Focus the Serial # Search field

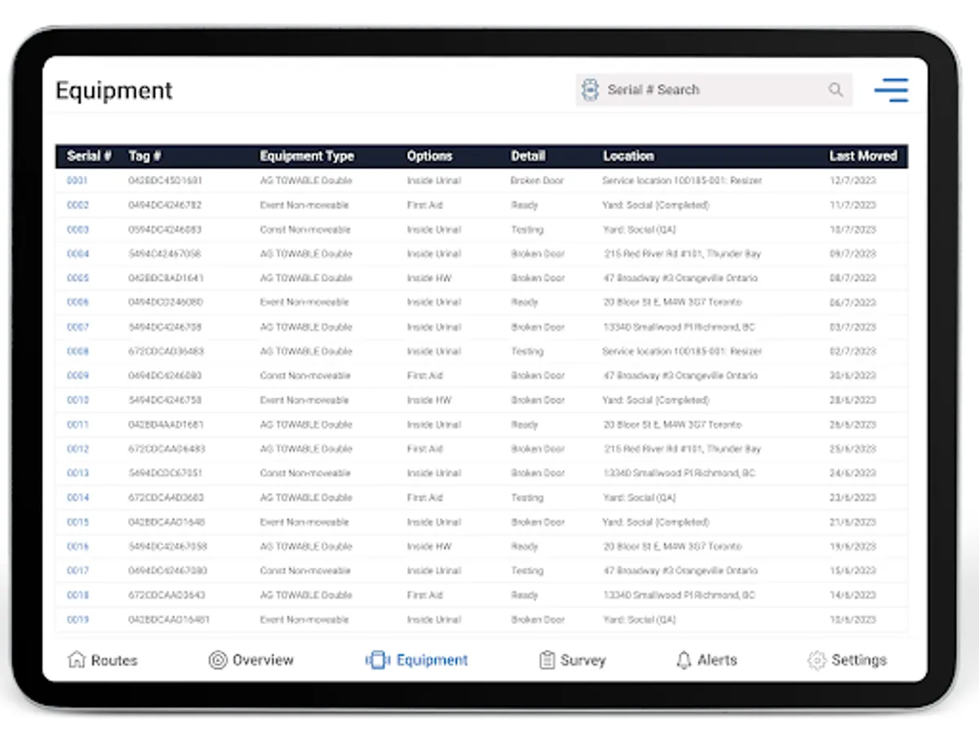click(x=714, y=90)
